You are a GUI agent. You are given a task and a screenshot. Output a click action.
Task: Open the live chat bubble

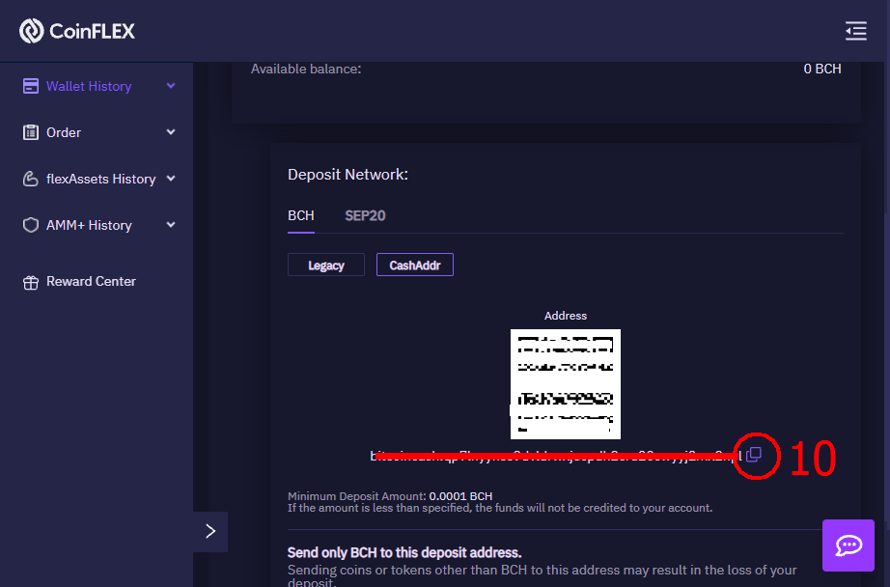tap(848, 545)
